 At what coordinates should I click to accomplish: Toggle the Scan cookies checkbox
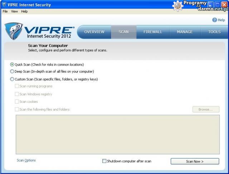pos(17,102)
